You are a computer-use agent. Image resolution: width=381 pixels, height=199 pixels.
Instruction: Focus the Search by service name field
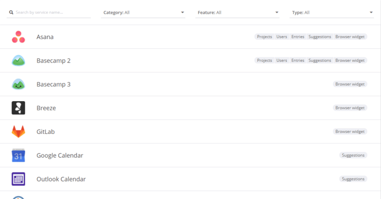49,12
